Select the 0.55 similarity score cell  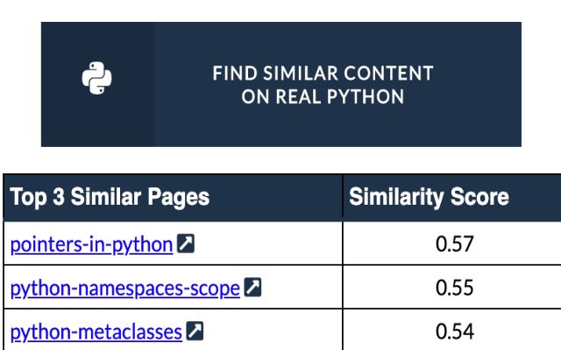click(x=452, y=287)
